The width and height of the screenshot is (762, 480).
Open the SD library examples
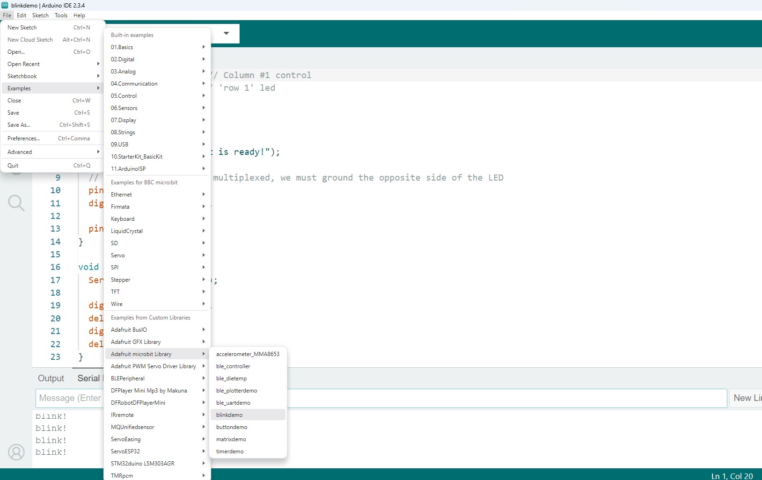point(157,243)
